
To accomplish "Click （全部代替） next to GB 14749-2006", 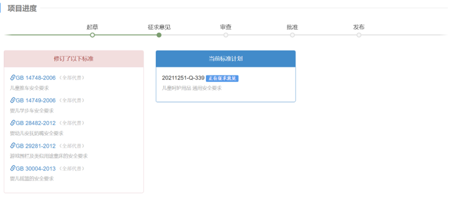I will [x=72, y=100].
